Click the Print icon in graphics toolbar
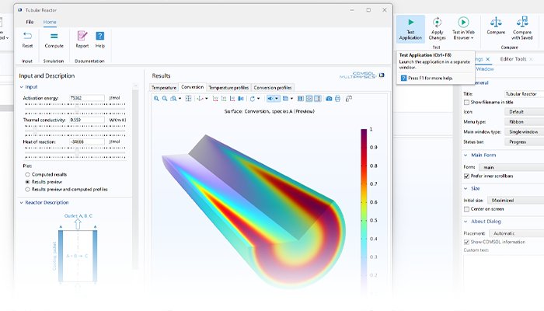 pyautogui.click(x=337, y=99)
